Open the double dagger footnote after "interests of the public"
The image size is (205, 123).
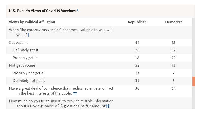[75, 93]
